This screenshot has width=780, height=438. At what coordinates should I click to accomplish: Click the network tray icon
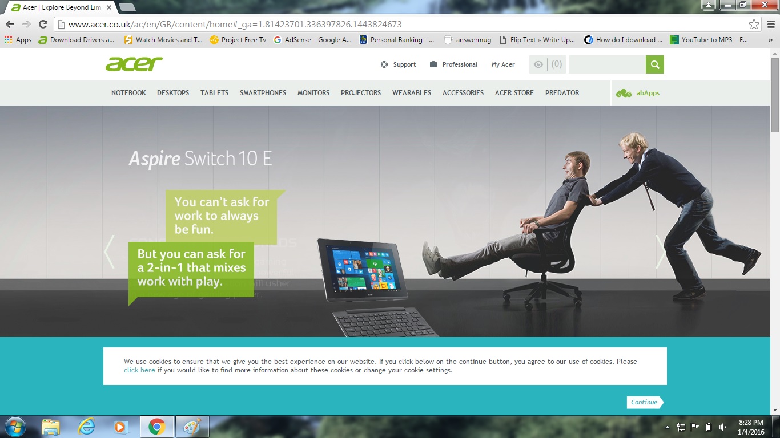pyautogui.click(x=681, y=427)
